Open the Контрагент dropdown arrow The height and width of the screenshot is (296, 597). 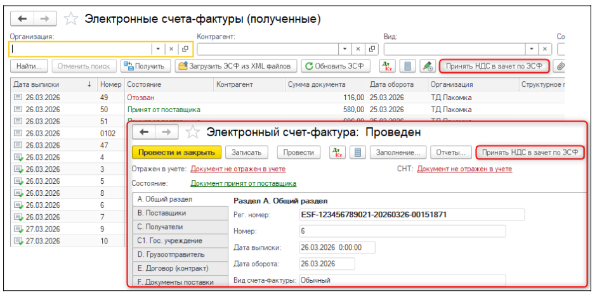[x=344, y=49]
